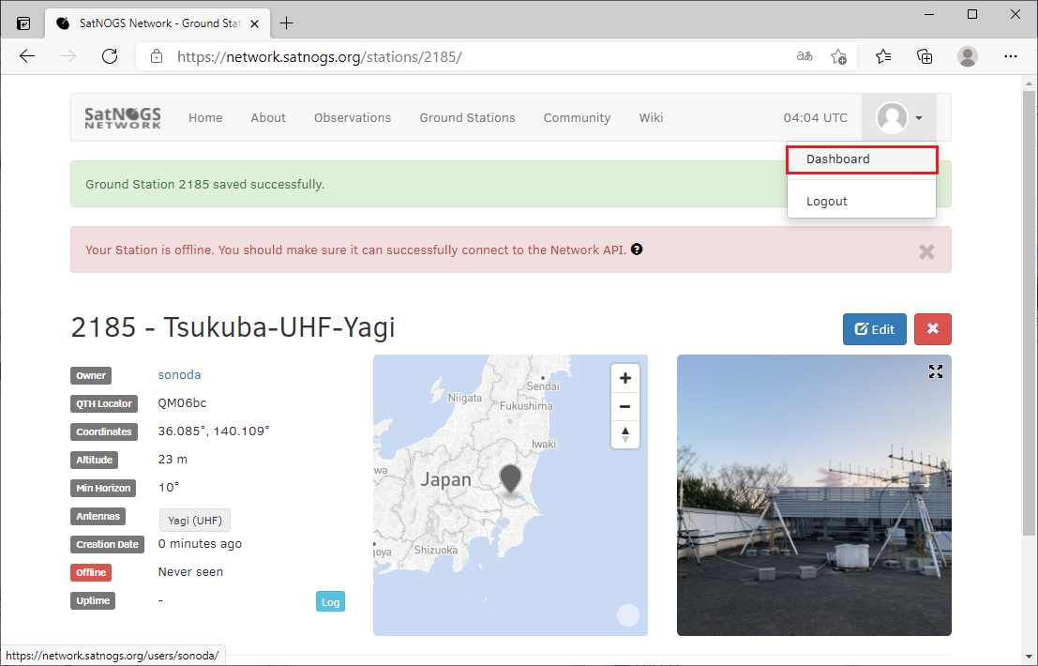
Task: Expand the station photo to fullscreen
Action: [x=935, y=371]
